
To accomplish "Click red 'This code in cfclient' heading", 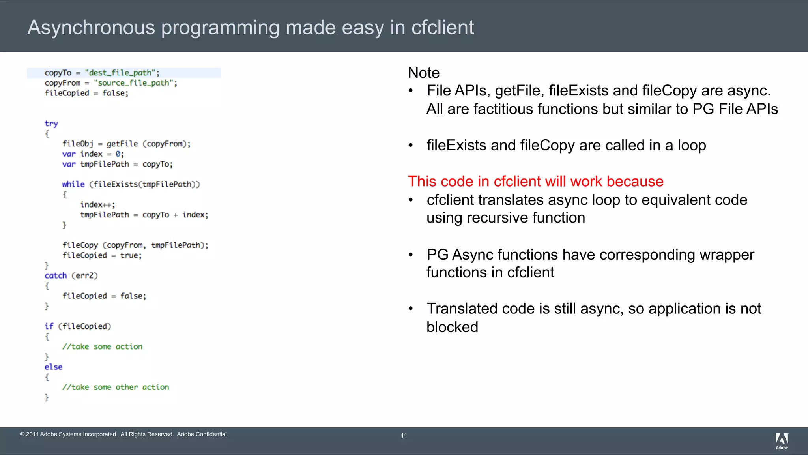I will [x=535, y=182].
